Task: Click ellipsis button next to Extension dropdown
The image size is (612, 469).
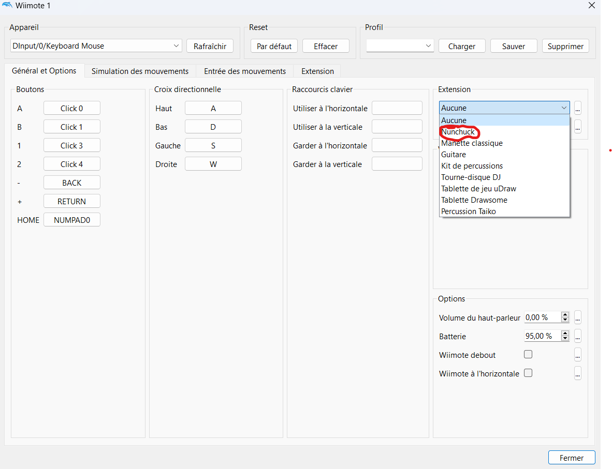Action: 578,108
